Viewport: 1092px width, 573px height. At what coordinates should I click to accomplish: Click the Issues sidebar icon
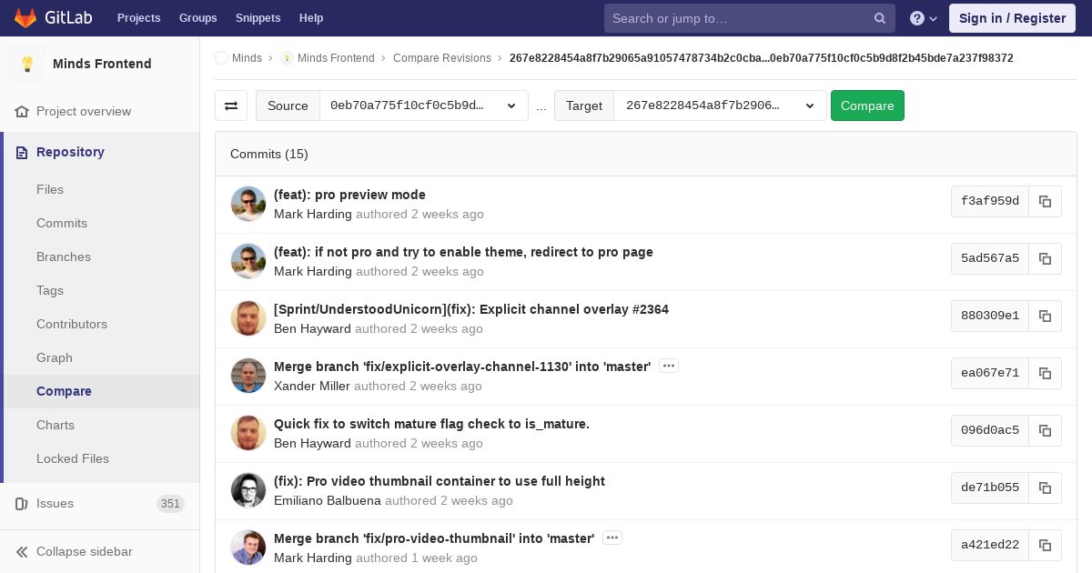(22, 503)
